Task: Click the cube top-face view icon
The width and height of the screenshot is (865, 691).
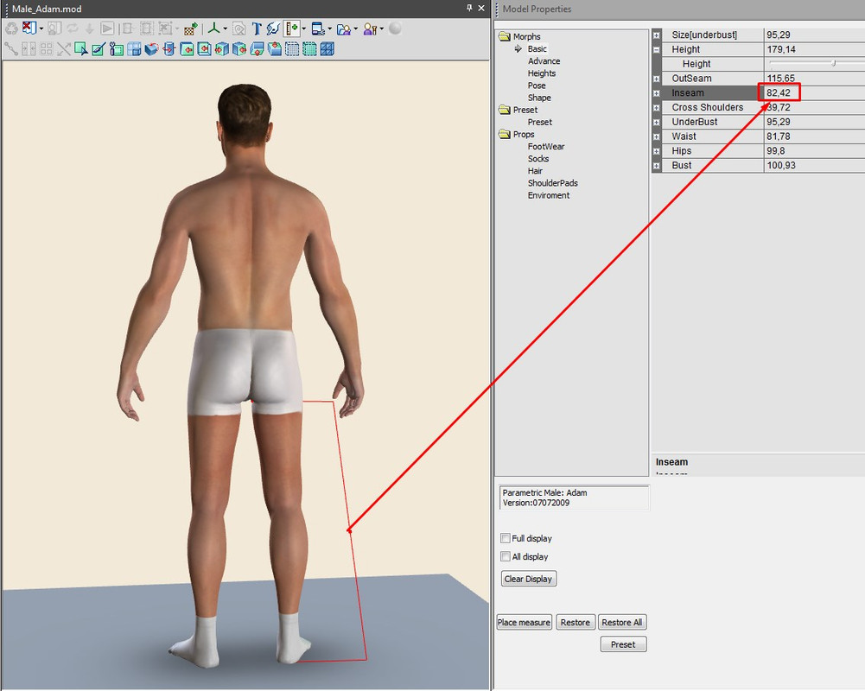Action: point(275,49)
